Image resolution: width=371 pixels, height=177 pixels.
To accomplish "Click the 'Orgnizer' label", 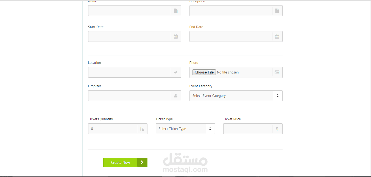I will pos(95,86).
